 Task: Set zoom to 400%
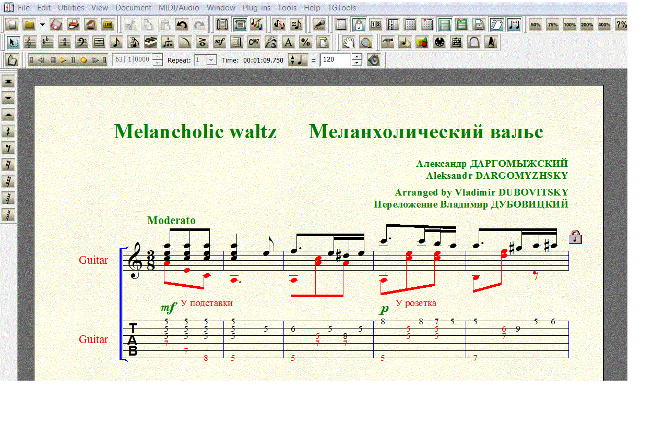[x=604, y=25]
